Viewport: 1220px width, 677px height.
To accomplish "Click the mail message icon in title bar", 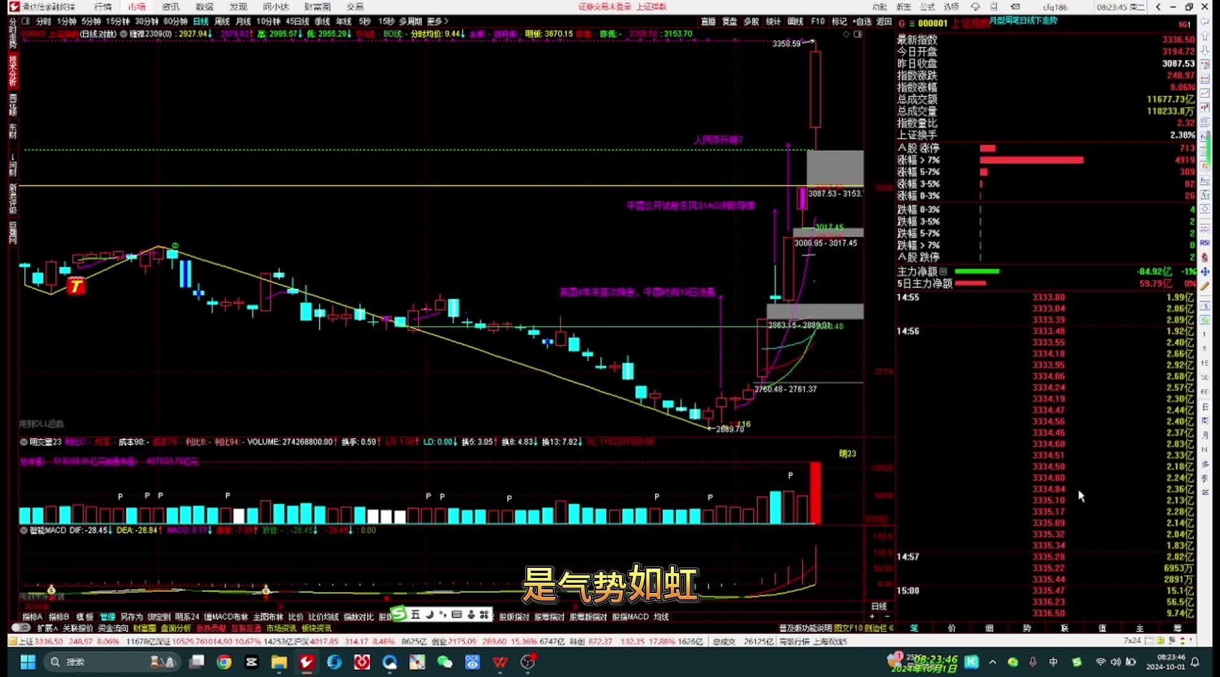I will coord(1015,7).
